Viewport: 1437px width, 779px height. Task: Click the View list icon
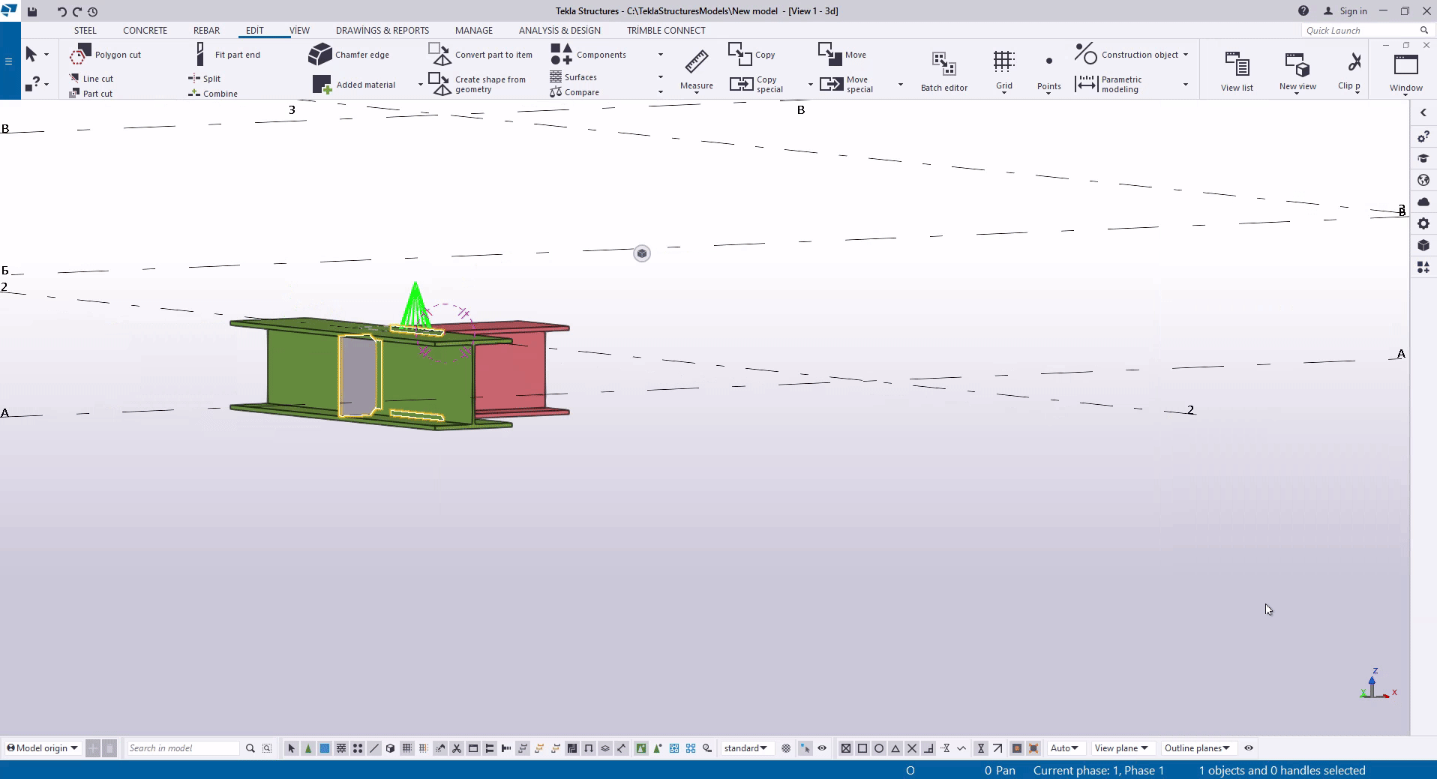[x=1237, y=71]
